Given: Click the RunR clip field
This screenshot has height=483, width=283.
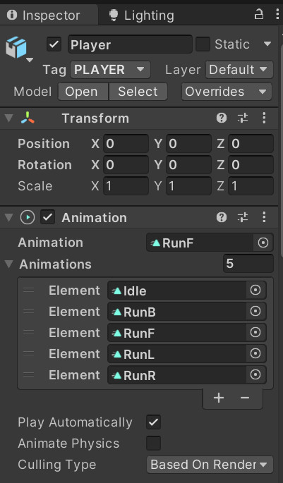Looking at the screenshot, I should pyautogui.click(x=177, y=375).
